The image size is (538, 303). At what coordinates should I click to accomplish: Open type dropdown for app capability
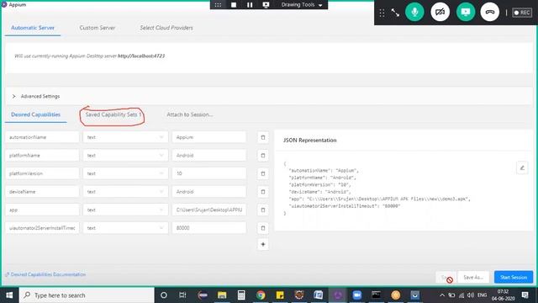[x=125, y=210]
